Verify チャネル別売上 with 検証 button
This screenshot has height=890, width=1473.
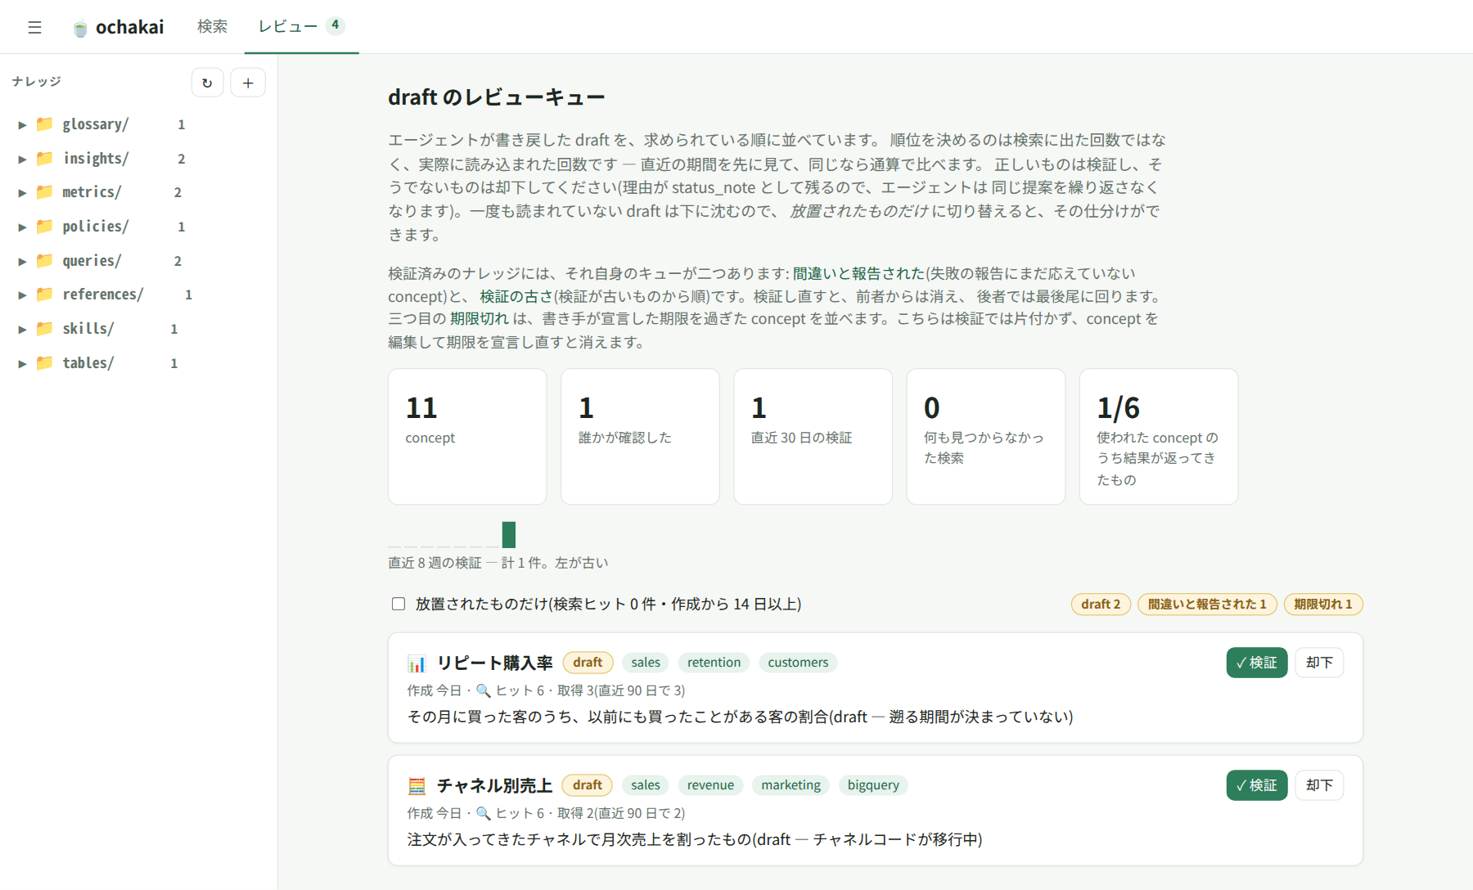[x=1256, y=785]
